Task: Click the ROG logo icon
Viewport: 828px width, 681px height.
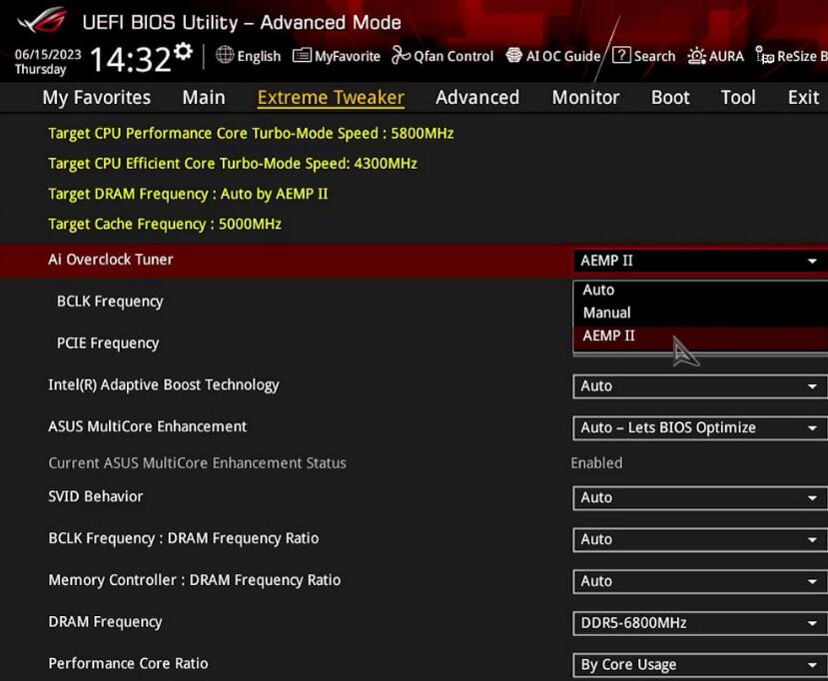Action: tap(43, 20)
